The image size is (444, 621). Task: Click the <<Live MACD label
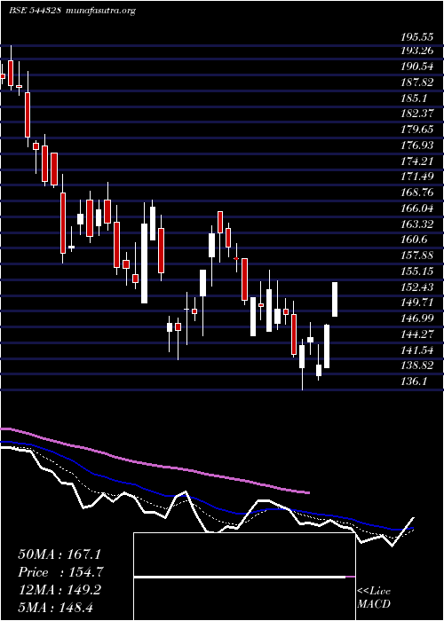click(374, 598)
